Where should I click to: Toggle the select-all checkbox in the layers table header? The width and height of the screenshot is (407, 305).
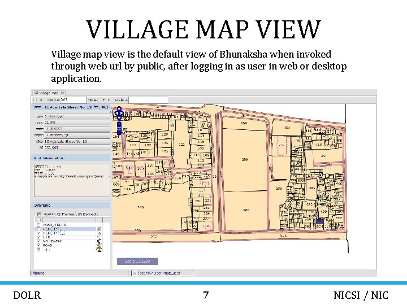click(x=38, y=220)
